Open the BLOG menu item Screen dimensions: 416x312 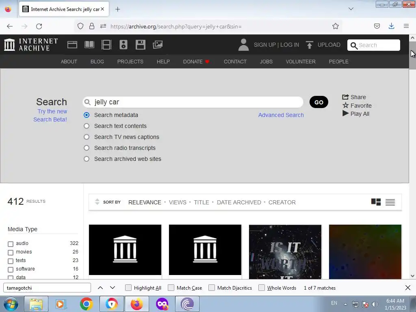97,62
